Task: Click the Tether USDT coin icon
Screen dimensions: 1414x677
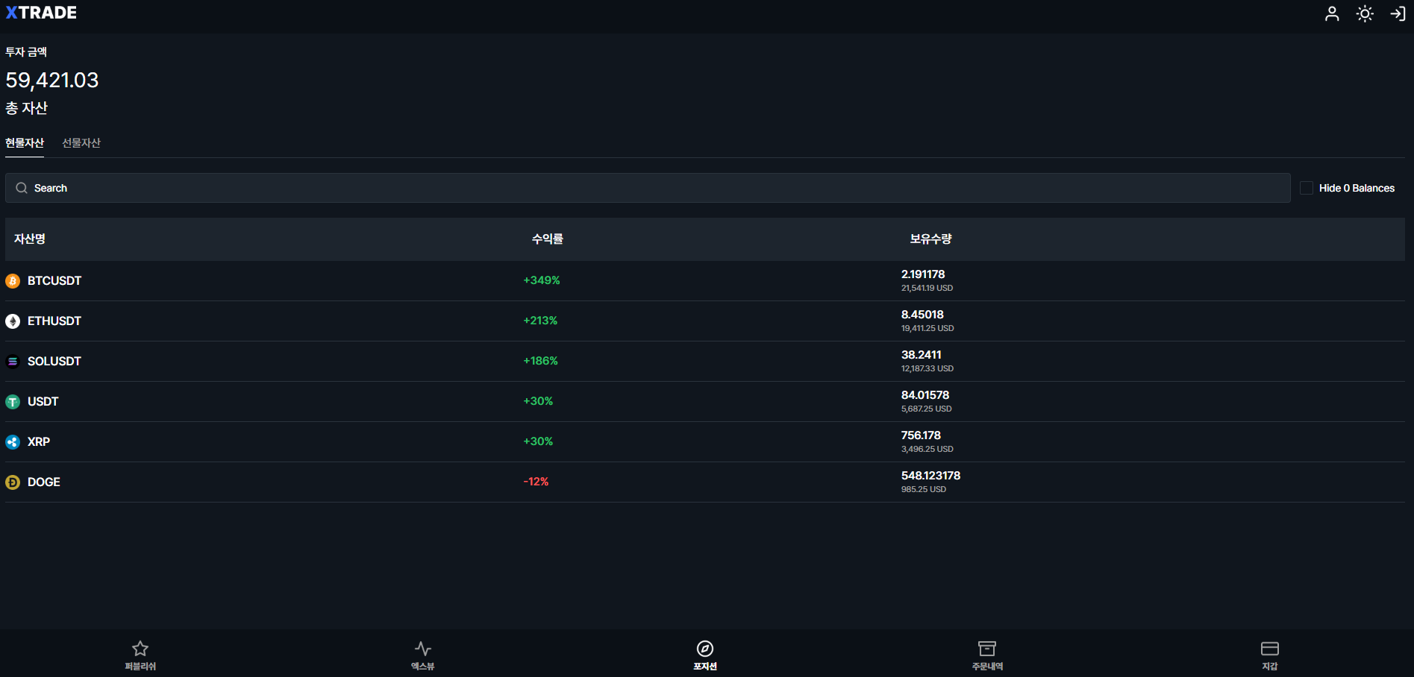Action: [x=13, y=402]
